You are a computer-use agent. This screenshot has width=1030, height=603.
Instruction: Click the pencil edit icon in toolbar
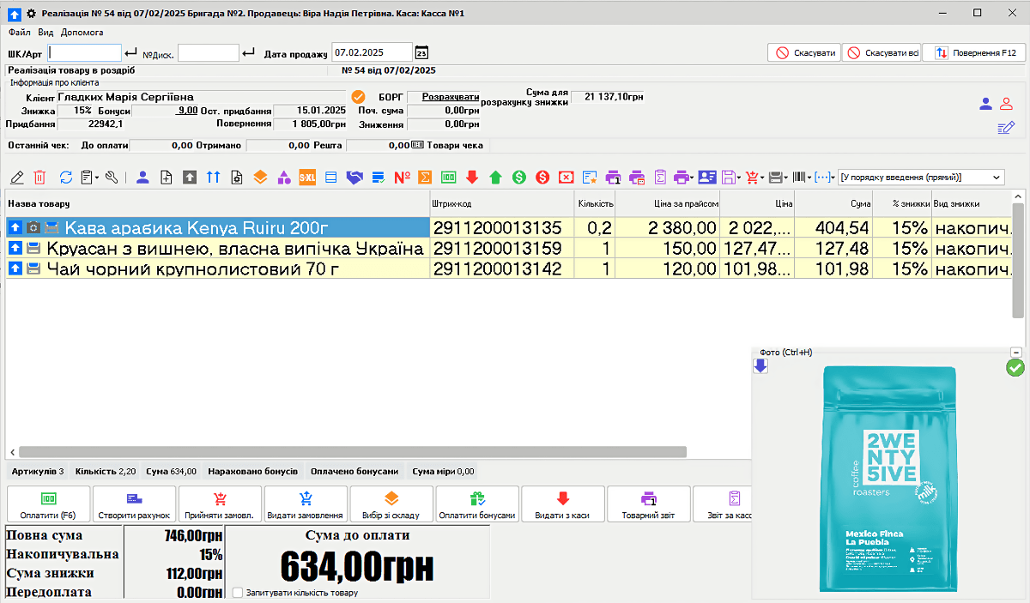pos(16,178)
